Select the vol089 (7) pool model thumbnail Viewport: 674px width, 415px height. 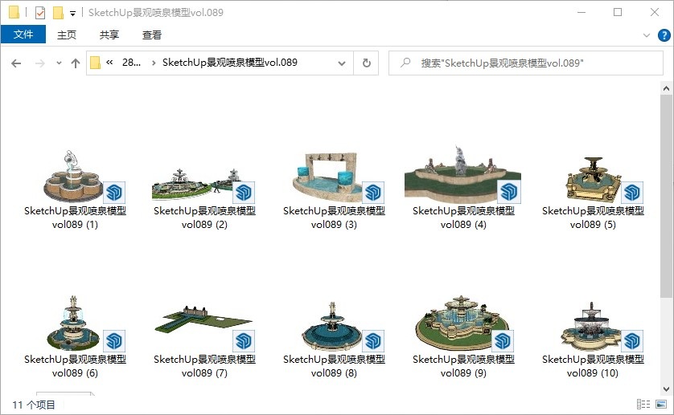coord(203,328)
